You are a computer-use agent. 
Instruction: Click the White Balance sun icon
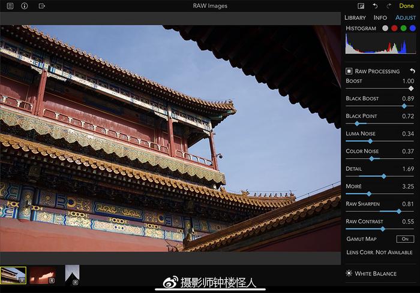[x=349, y=273]
